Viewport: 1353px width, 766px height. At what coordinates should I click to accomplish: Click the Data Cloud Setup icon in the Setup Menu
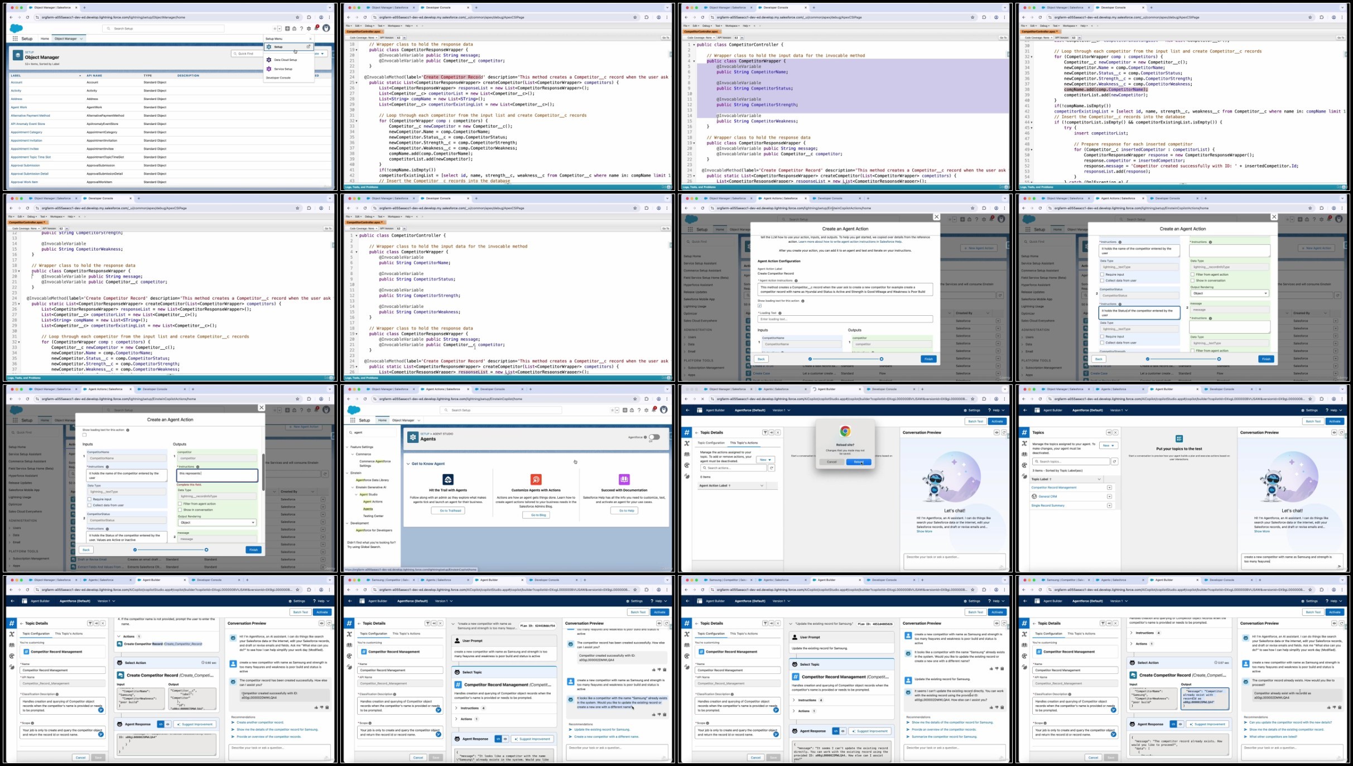point(269,60)
